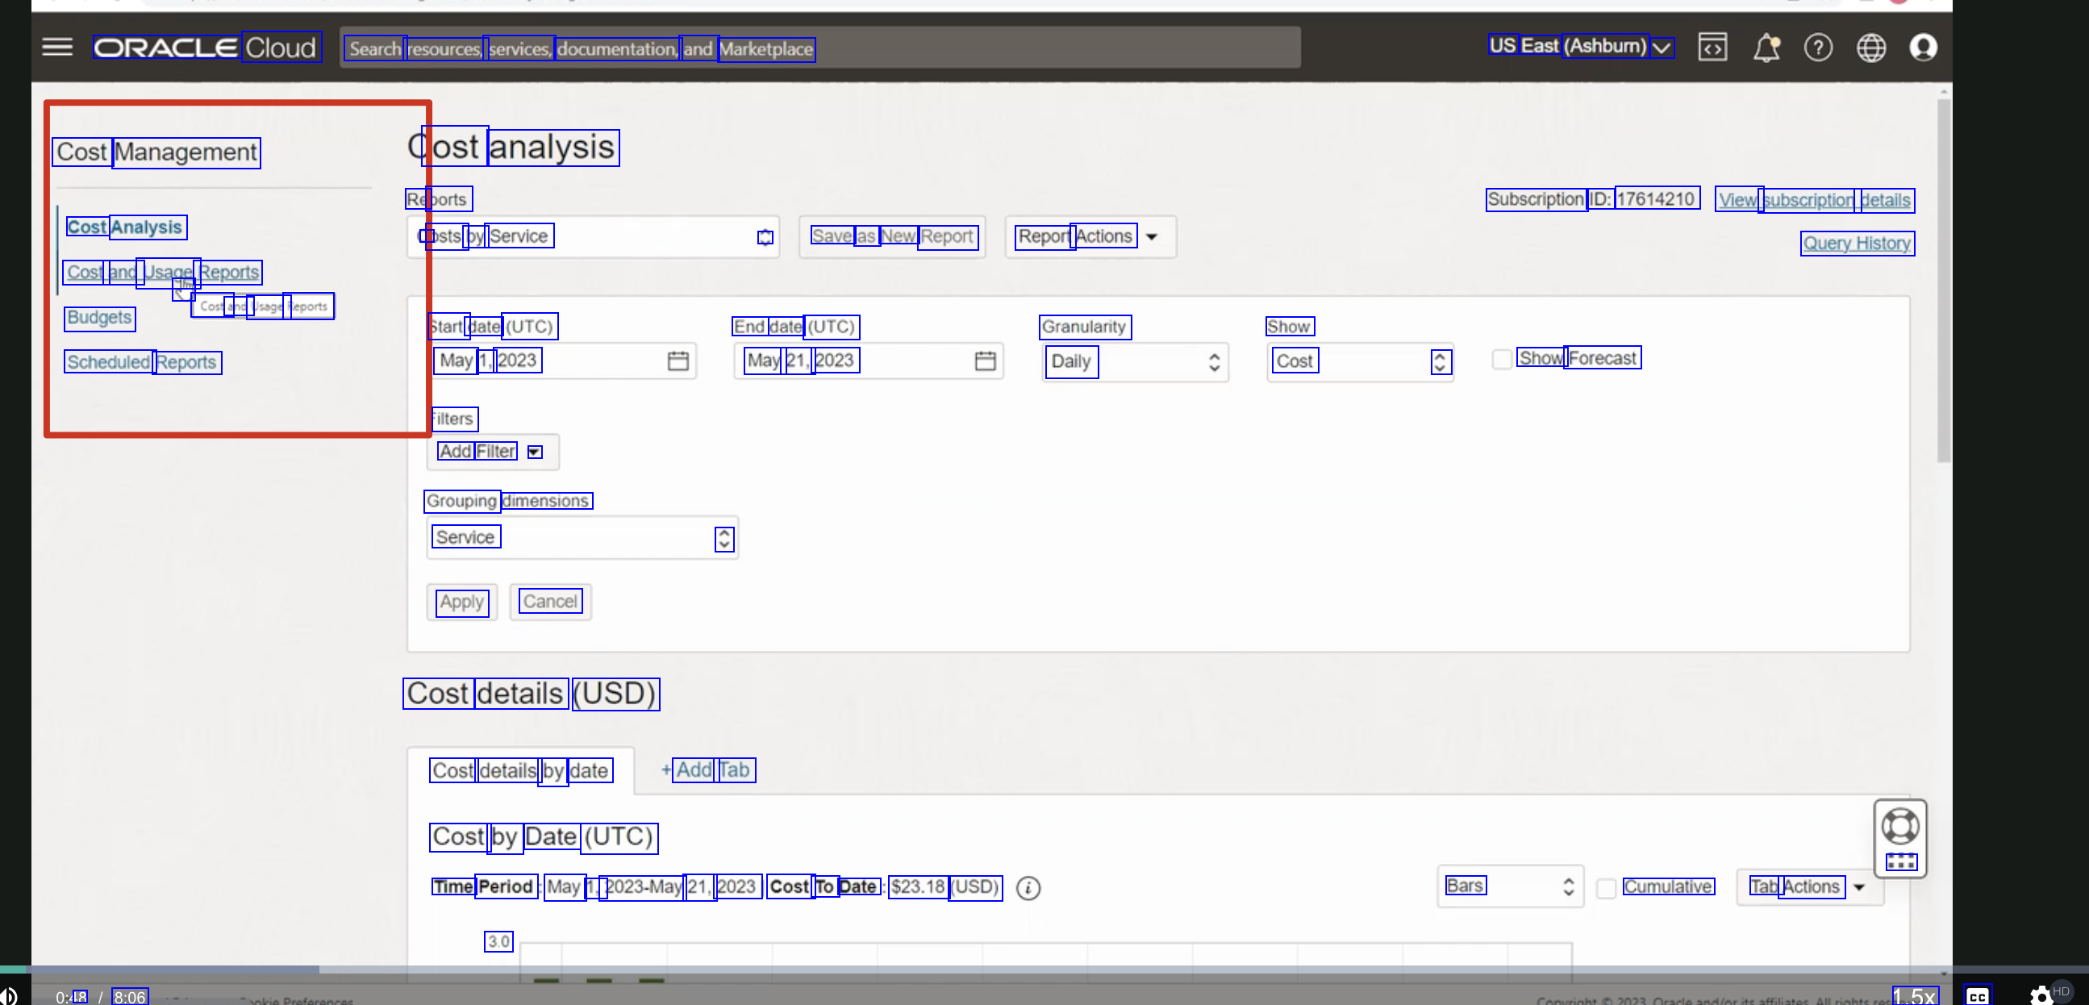Image resolution: width=2089 pixels, height=1005 pixels.
Task: Open the hamburger navigation menu
Action: (x=56, y=47)
